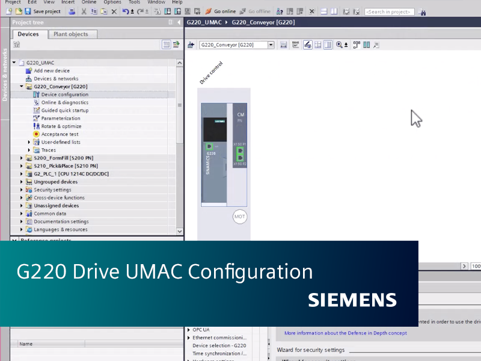This screenshot has width=481, height=361.
Task: Click the Open project icon on the toolbar
Action: click(x=19, y=11)
